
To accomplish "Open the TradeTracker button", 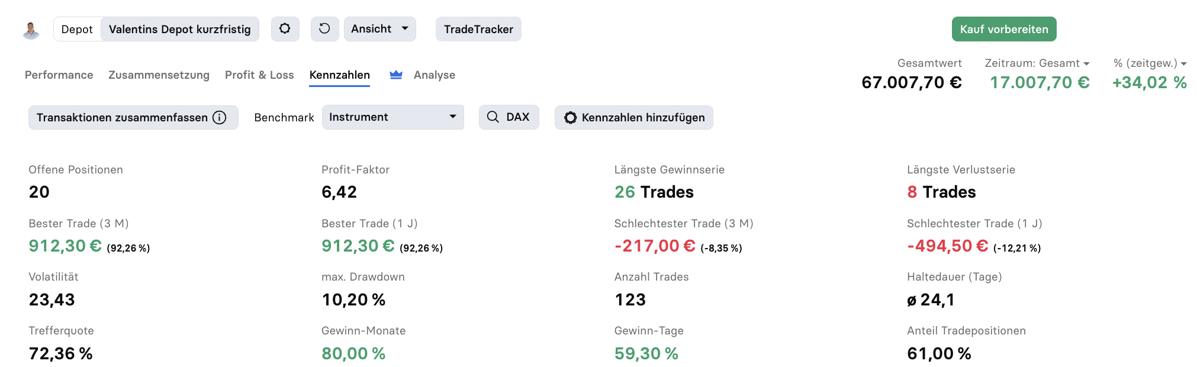I will tap(478, 29).
